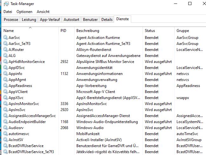
Task: Click the gear icon next to AarSvc
Action: [5, 38]
